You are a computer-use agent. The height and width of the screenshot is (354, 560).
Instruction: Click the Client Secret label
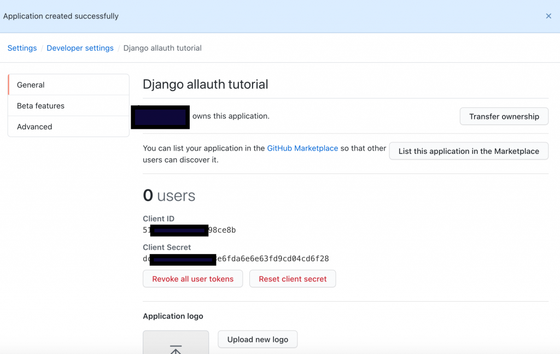coord(167,247)
